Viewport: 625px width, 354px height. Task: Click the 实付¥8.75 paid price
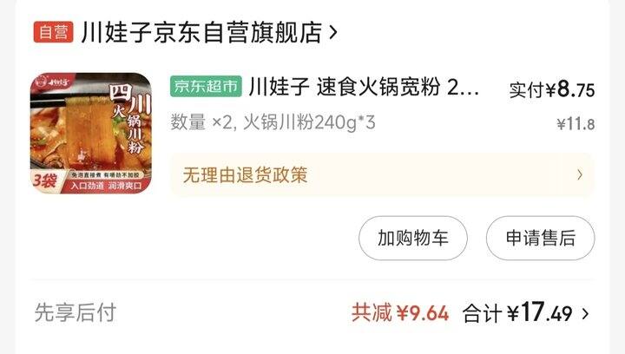pyautogui.click(x=552, y=89)
